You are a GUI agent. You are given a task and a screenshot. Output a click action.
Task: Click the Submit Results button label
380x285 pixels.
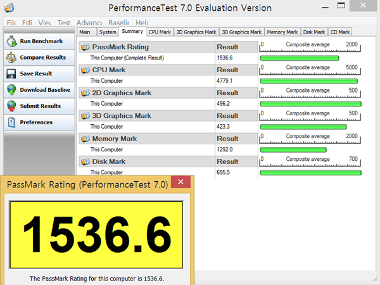[41, 106]
